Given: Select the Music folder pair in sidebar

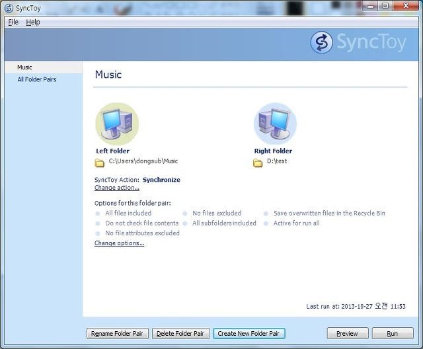Looking at the screenshot, I should (24, 67).
